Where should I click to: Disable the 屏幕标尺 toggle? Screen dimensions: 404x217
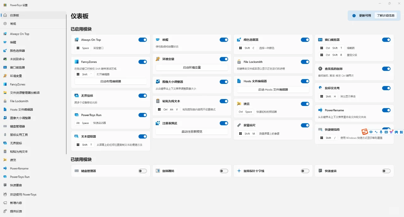(305, 125)
